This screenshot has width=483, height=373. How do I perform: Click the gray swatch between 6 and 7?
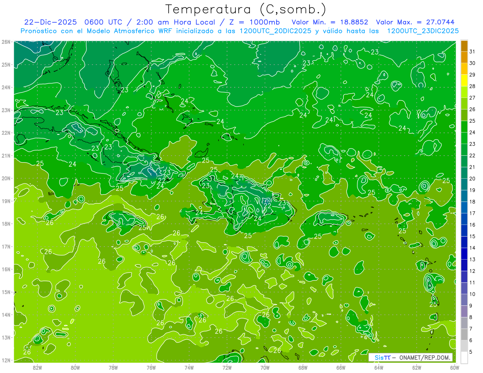[x=464, y=334]
